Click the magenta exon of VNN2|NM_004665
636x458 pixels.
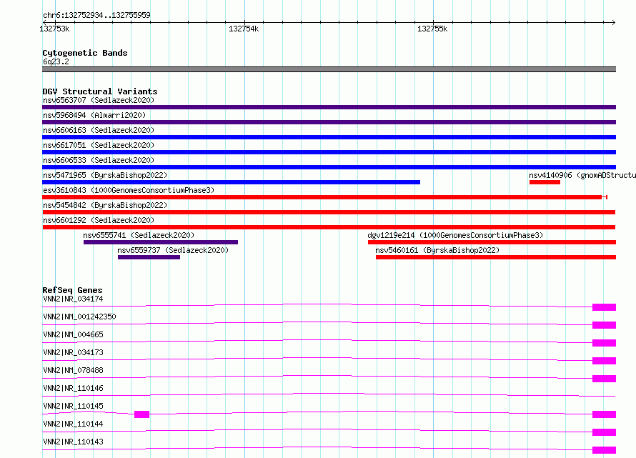pos(604,343)
